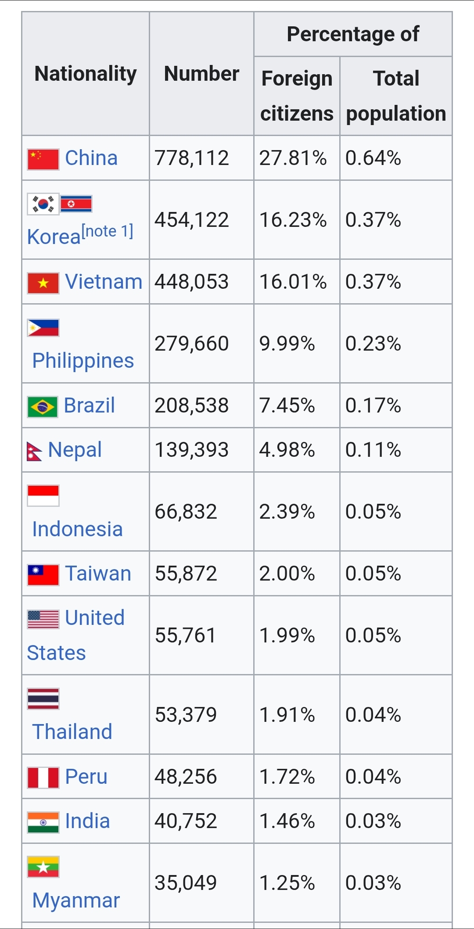The width and height of the screenshot is (474, 929).
Task: Open the China link
Action: click(x=91, y=158)
